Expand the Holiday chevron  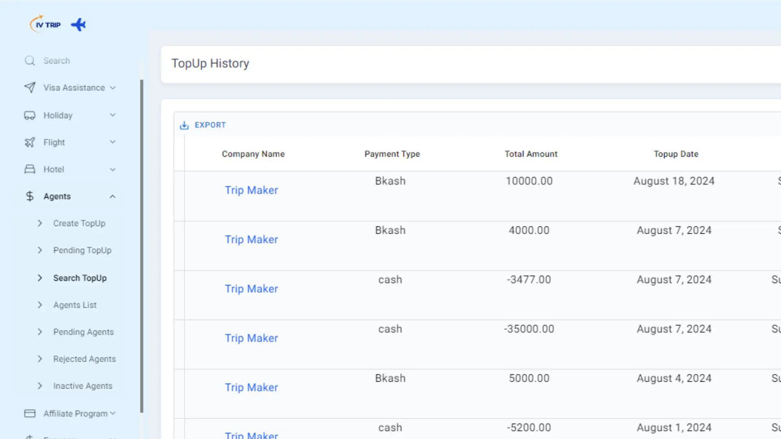pyautogui.click(x=113, y=115)
